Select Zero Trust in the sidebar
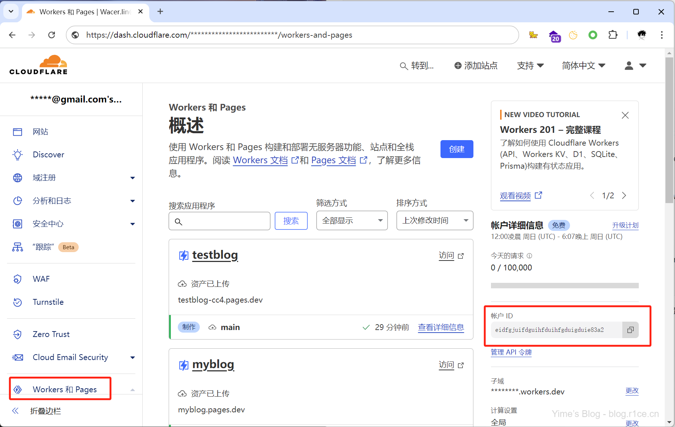The height and width of the screenshot is (427, 675). click(51, 334)
